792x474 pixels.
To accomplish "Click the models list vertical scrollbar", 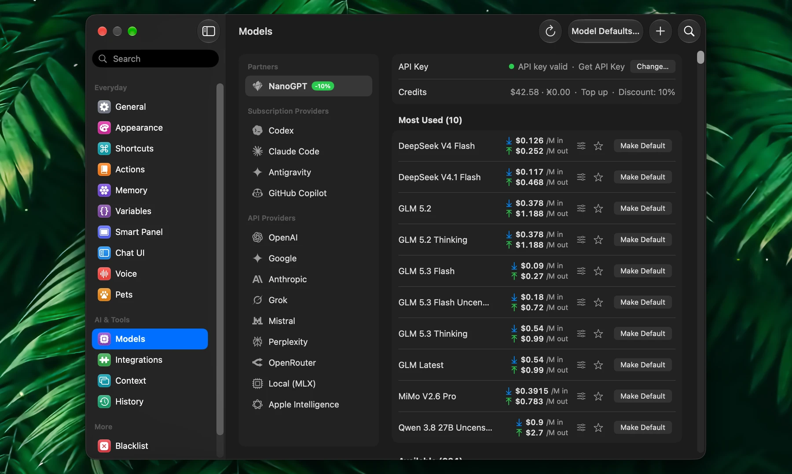I will click(700, 57).
